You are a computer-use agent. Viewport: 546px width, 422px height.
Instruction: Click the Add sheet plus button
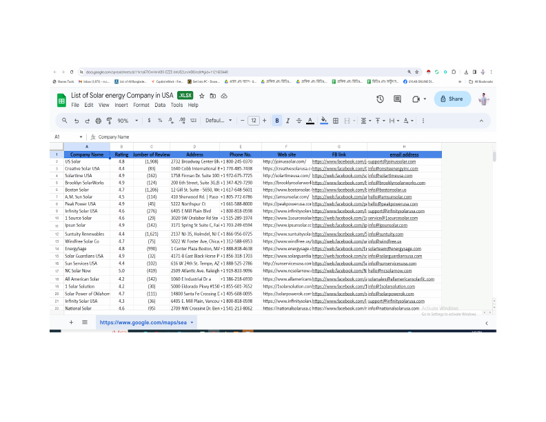(71, 322)
